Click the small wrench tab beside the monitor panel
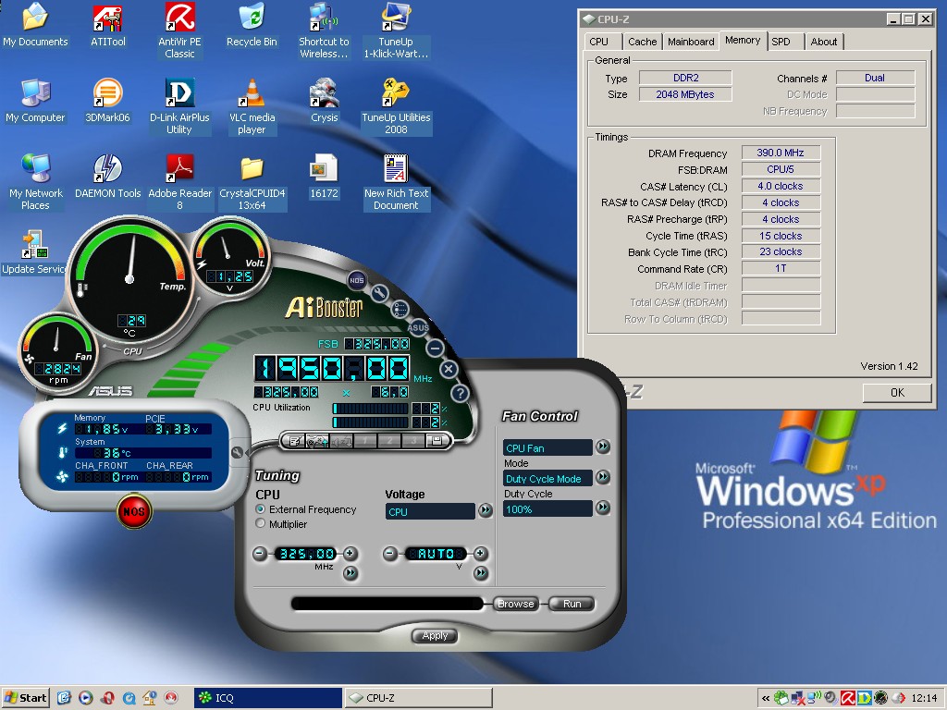Image resolution: width=947 pixels, height=710 pixels. coord(238,452)
